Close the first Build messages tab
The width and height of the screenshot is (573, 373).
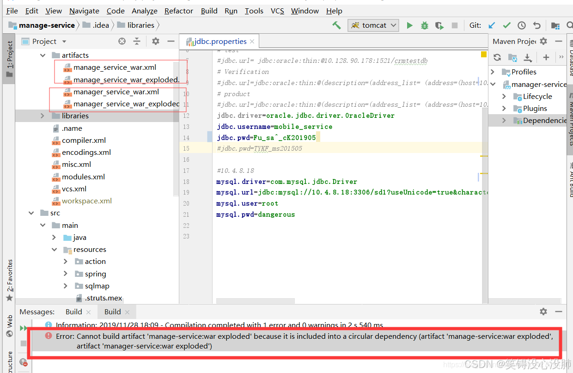pos(89,312)
